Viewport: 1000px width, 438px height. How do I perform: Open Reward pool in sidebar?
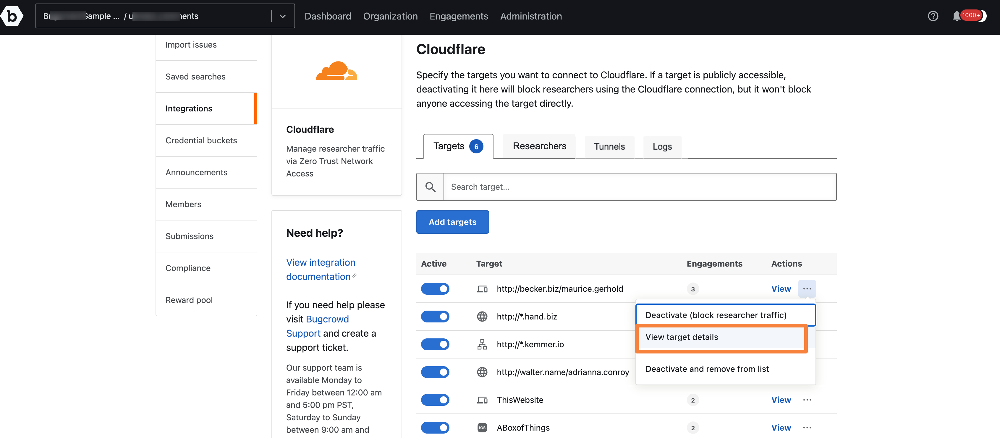[x=206, y=300]
